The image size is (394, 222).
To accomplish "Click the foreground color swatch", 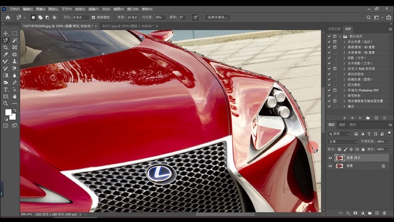I will coord(8,112).
